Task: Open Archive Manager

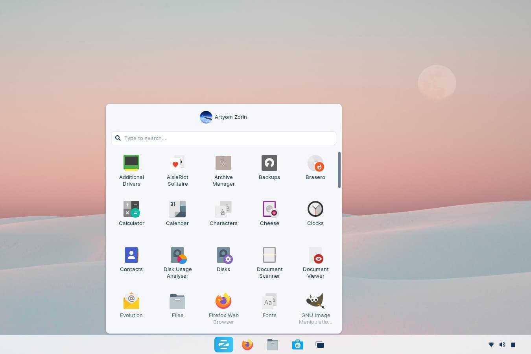Action: click(x=223, y=171)
